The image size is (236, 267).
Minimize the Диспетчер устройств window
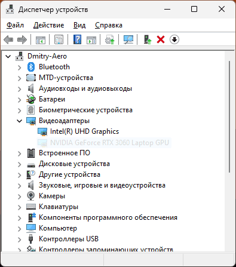[167, 9]
